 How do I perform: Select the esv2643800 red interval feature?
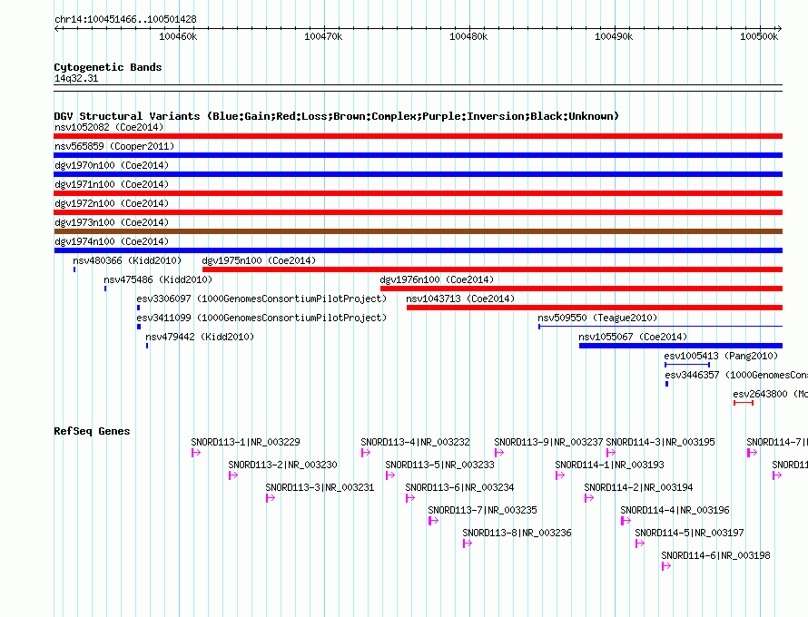[744, 403]
